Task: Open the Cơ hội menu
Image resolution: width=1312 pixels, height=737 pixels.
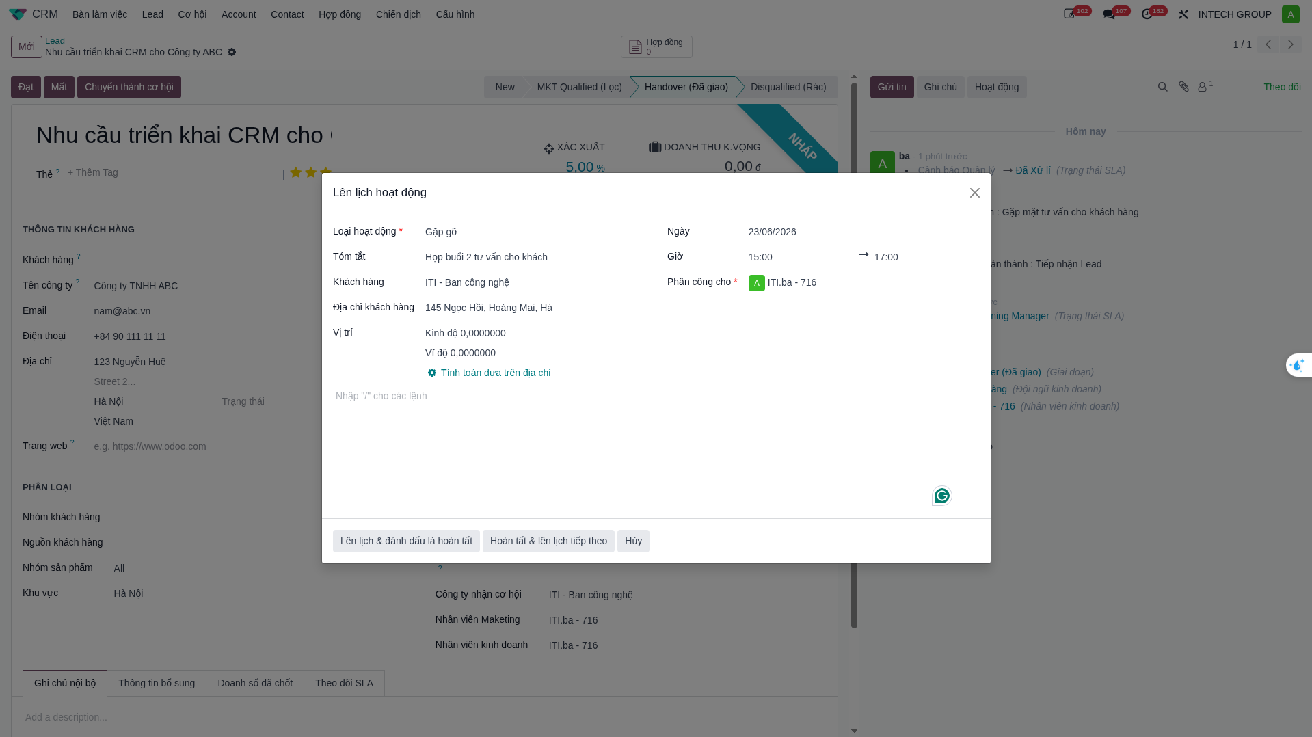Action: [x=192, y=14]
